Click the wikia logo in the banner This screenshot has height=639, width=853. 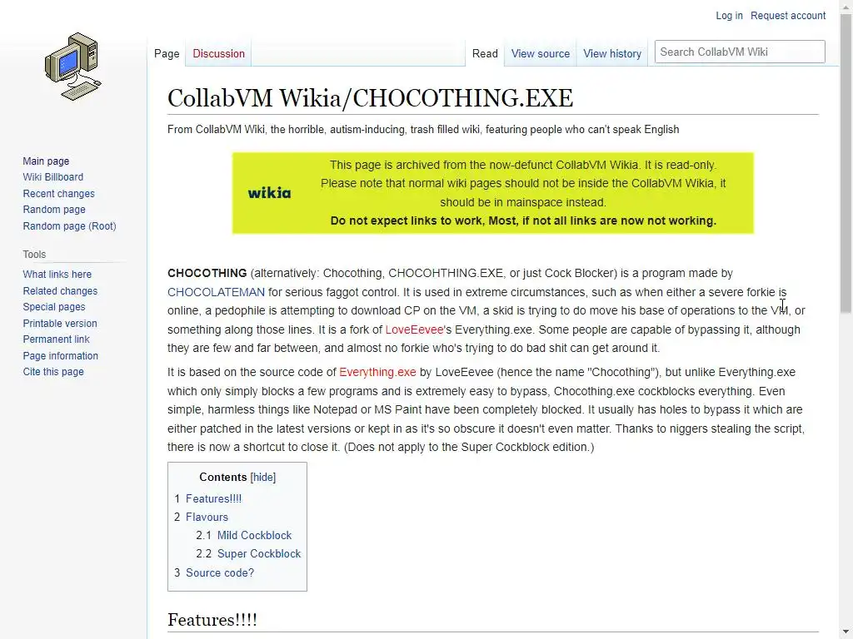(269, 193)
